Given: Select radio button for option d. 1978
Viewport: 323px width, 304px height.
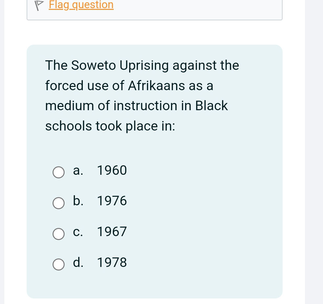Looking at the screenshot, I should (58, 264).
